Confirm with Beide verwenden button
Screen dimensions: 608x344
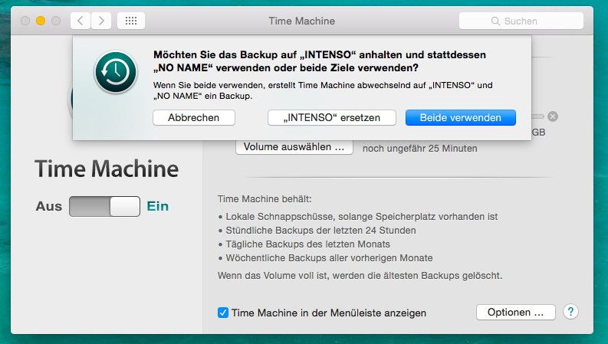(x=461, y=117)
